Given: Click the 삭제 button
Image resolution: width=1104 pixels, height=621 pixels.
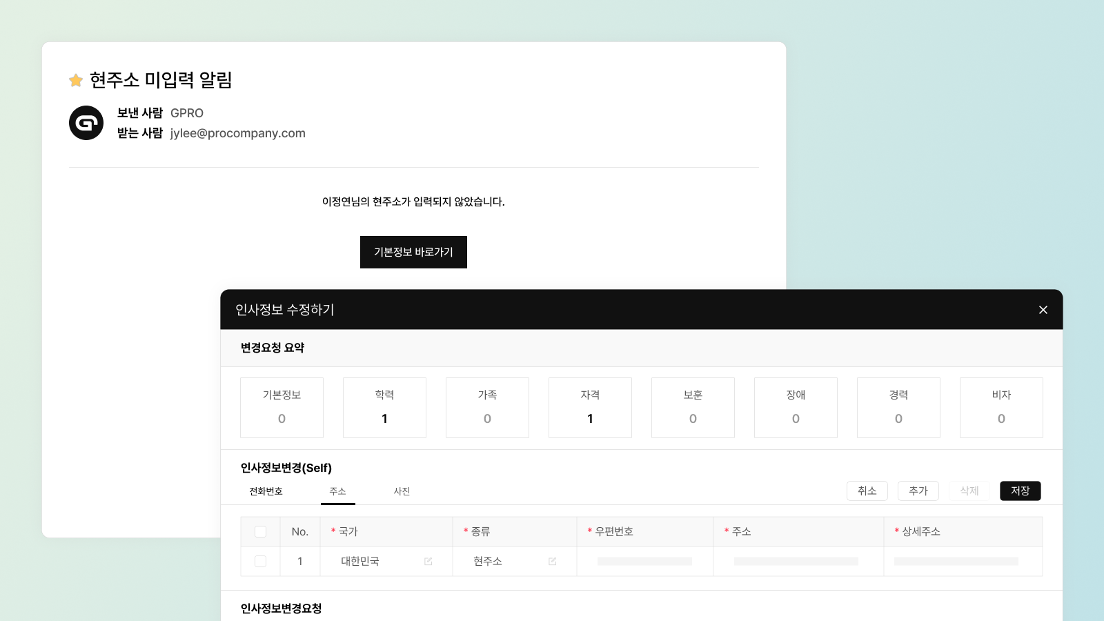Looking at the screenshot, I should pos(969,491).
